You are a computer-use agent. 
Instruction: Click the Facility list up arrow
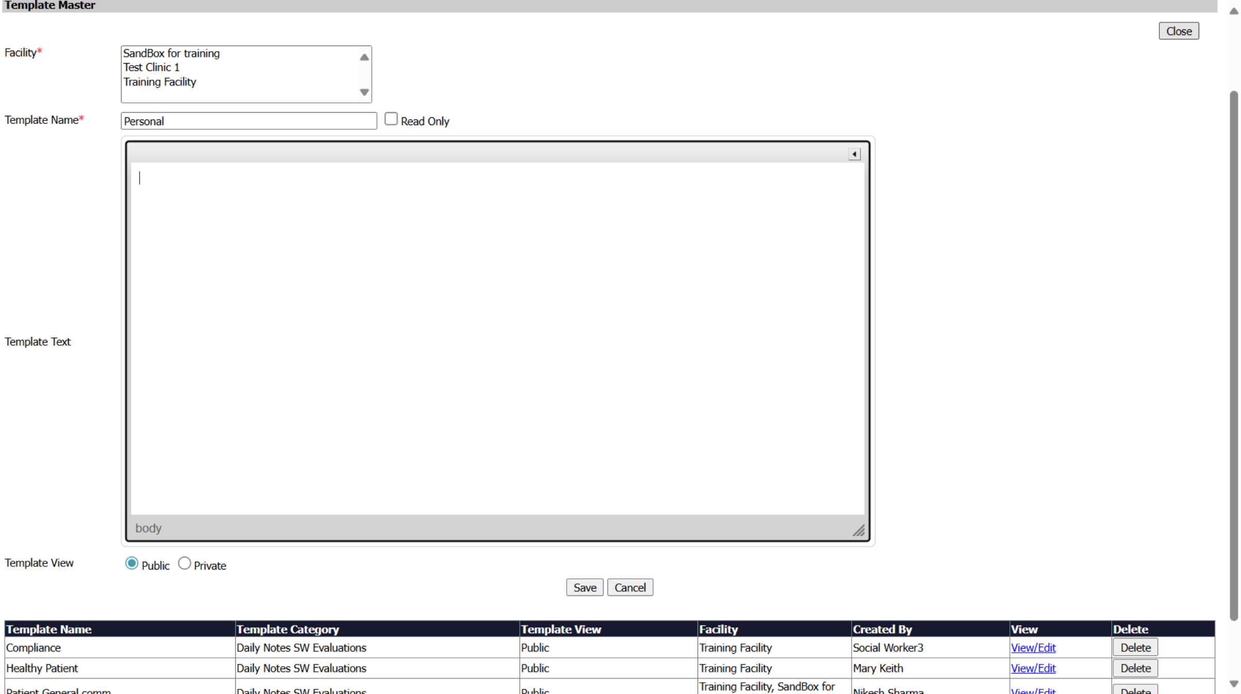point(364,57)
